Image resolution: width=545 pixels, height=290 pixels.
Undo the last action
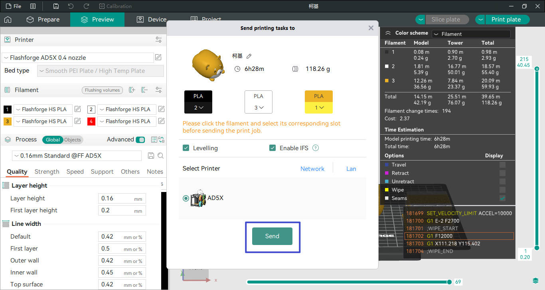coord(71,6)
